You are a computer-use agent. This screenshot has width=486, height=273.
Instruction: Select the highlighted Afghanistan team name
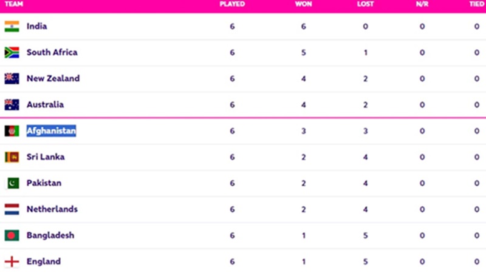point(51,131)
